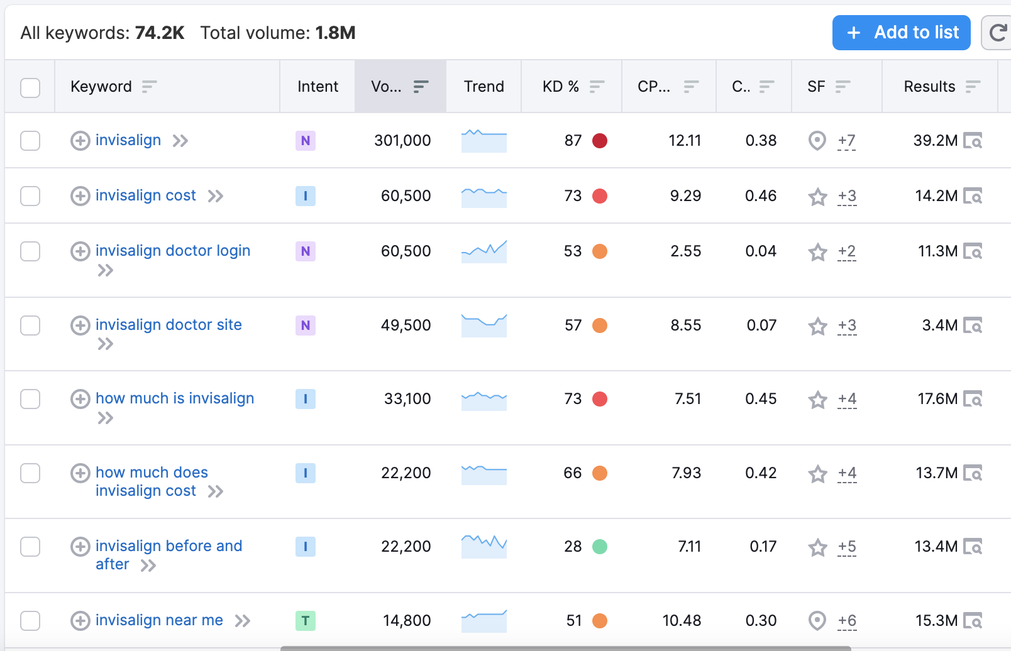The width and height of the screenshot is (1011, 651).
Task: Expand invisalign before and after chevron
Action: 148,566
